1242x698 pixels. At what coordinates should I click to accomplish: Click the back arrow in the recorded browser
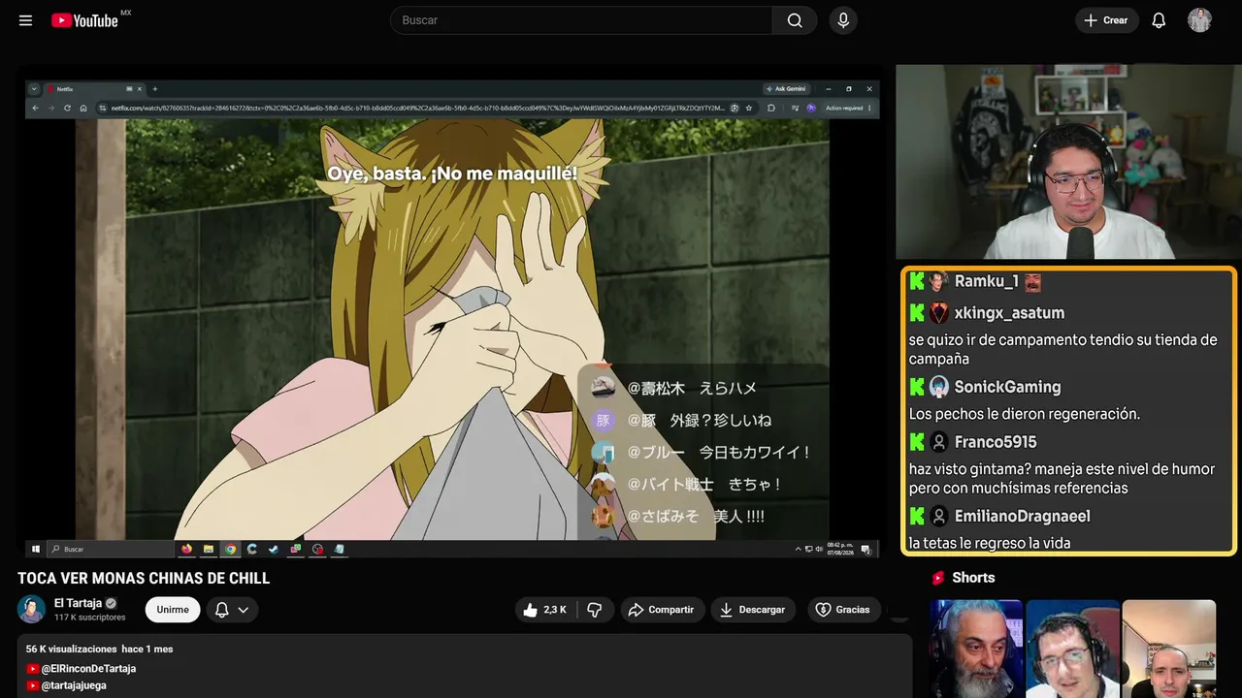(x=36, y=108)
